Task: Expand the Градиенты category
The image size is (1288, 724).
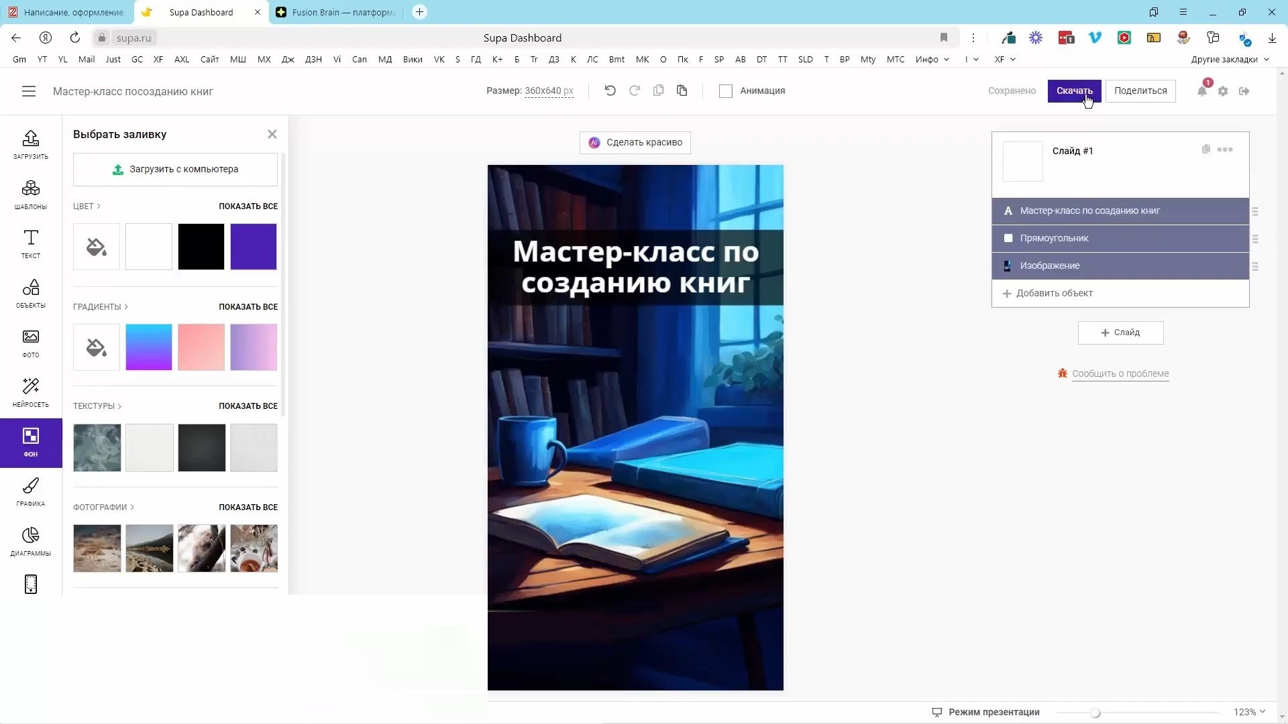Action: click(x=101, y=306)
